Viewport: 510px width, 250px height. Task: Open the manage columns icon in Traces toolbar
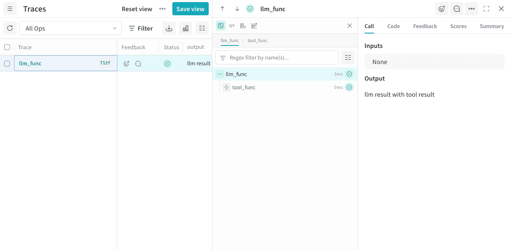click(202, 28)
